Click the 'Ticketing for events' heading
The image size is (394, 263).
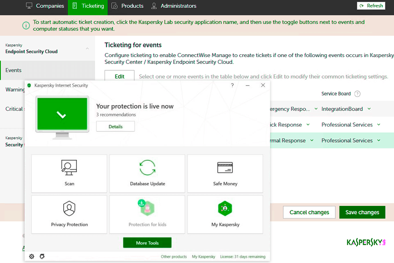(x=133, y=45)
